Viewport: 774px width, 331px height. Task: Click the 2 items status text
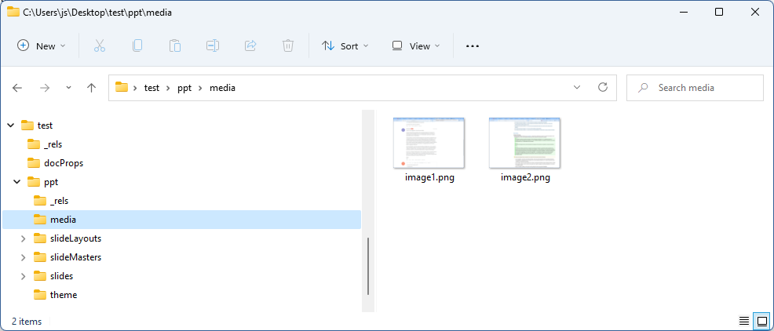[x=27, y=322]
